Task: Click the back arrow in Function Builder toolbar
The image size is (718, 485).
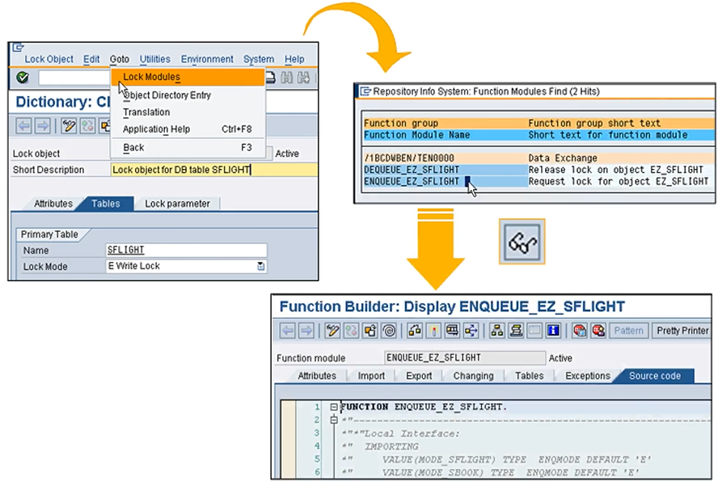Action: click(x=288, y=330)
